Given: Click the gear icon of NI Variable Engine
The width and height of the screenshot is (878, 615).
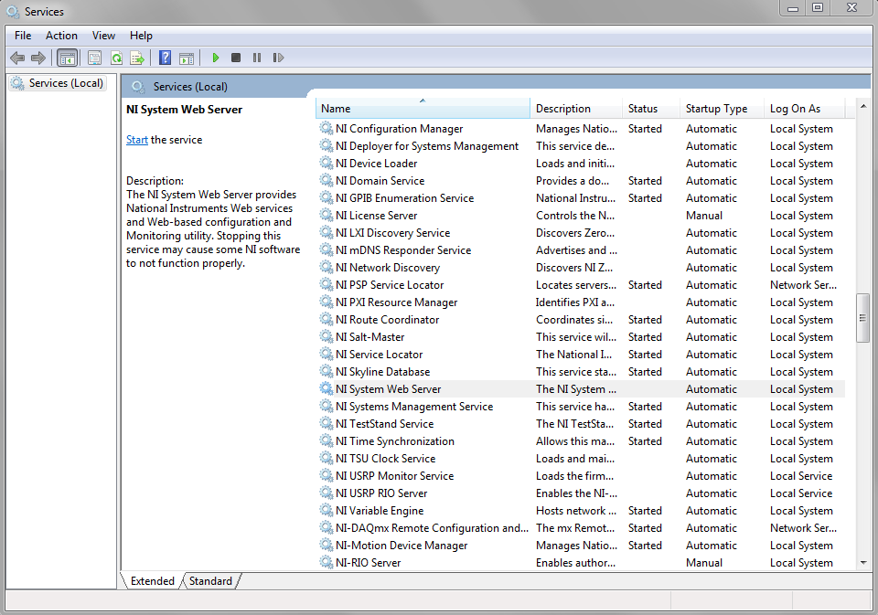Looking at the screenshot, I should [326, 510].
